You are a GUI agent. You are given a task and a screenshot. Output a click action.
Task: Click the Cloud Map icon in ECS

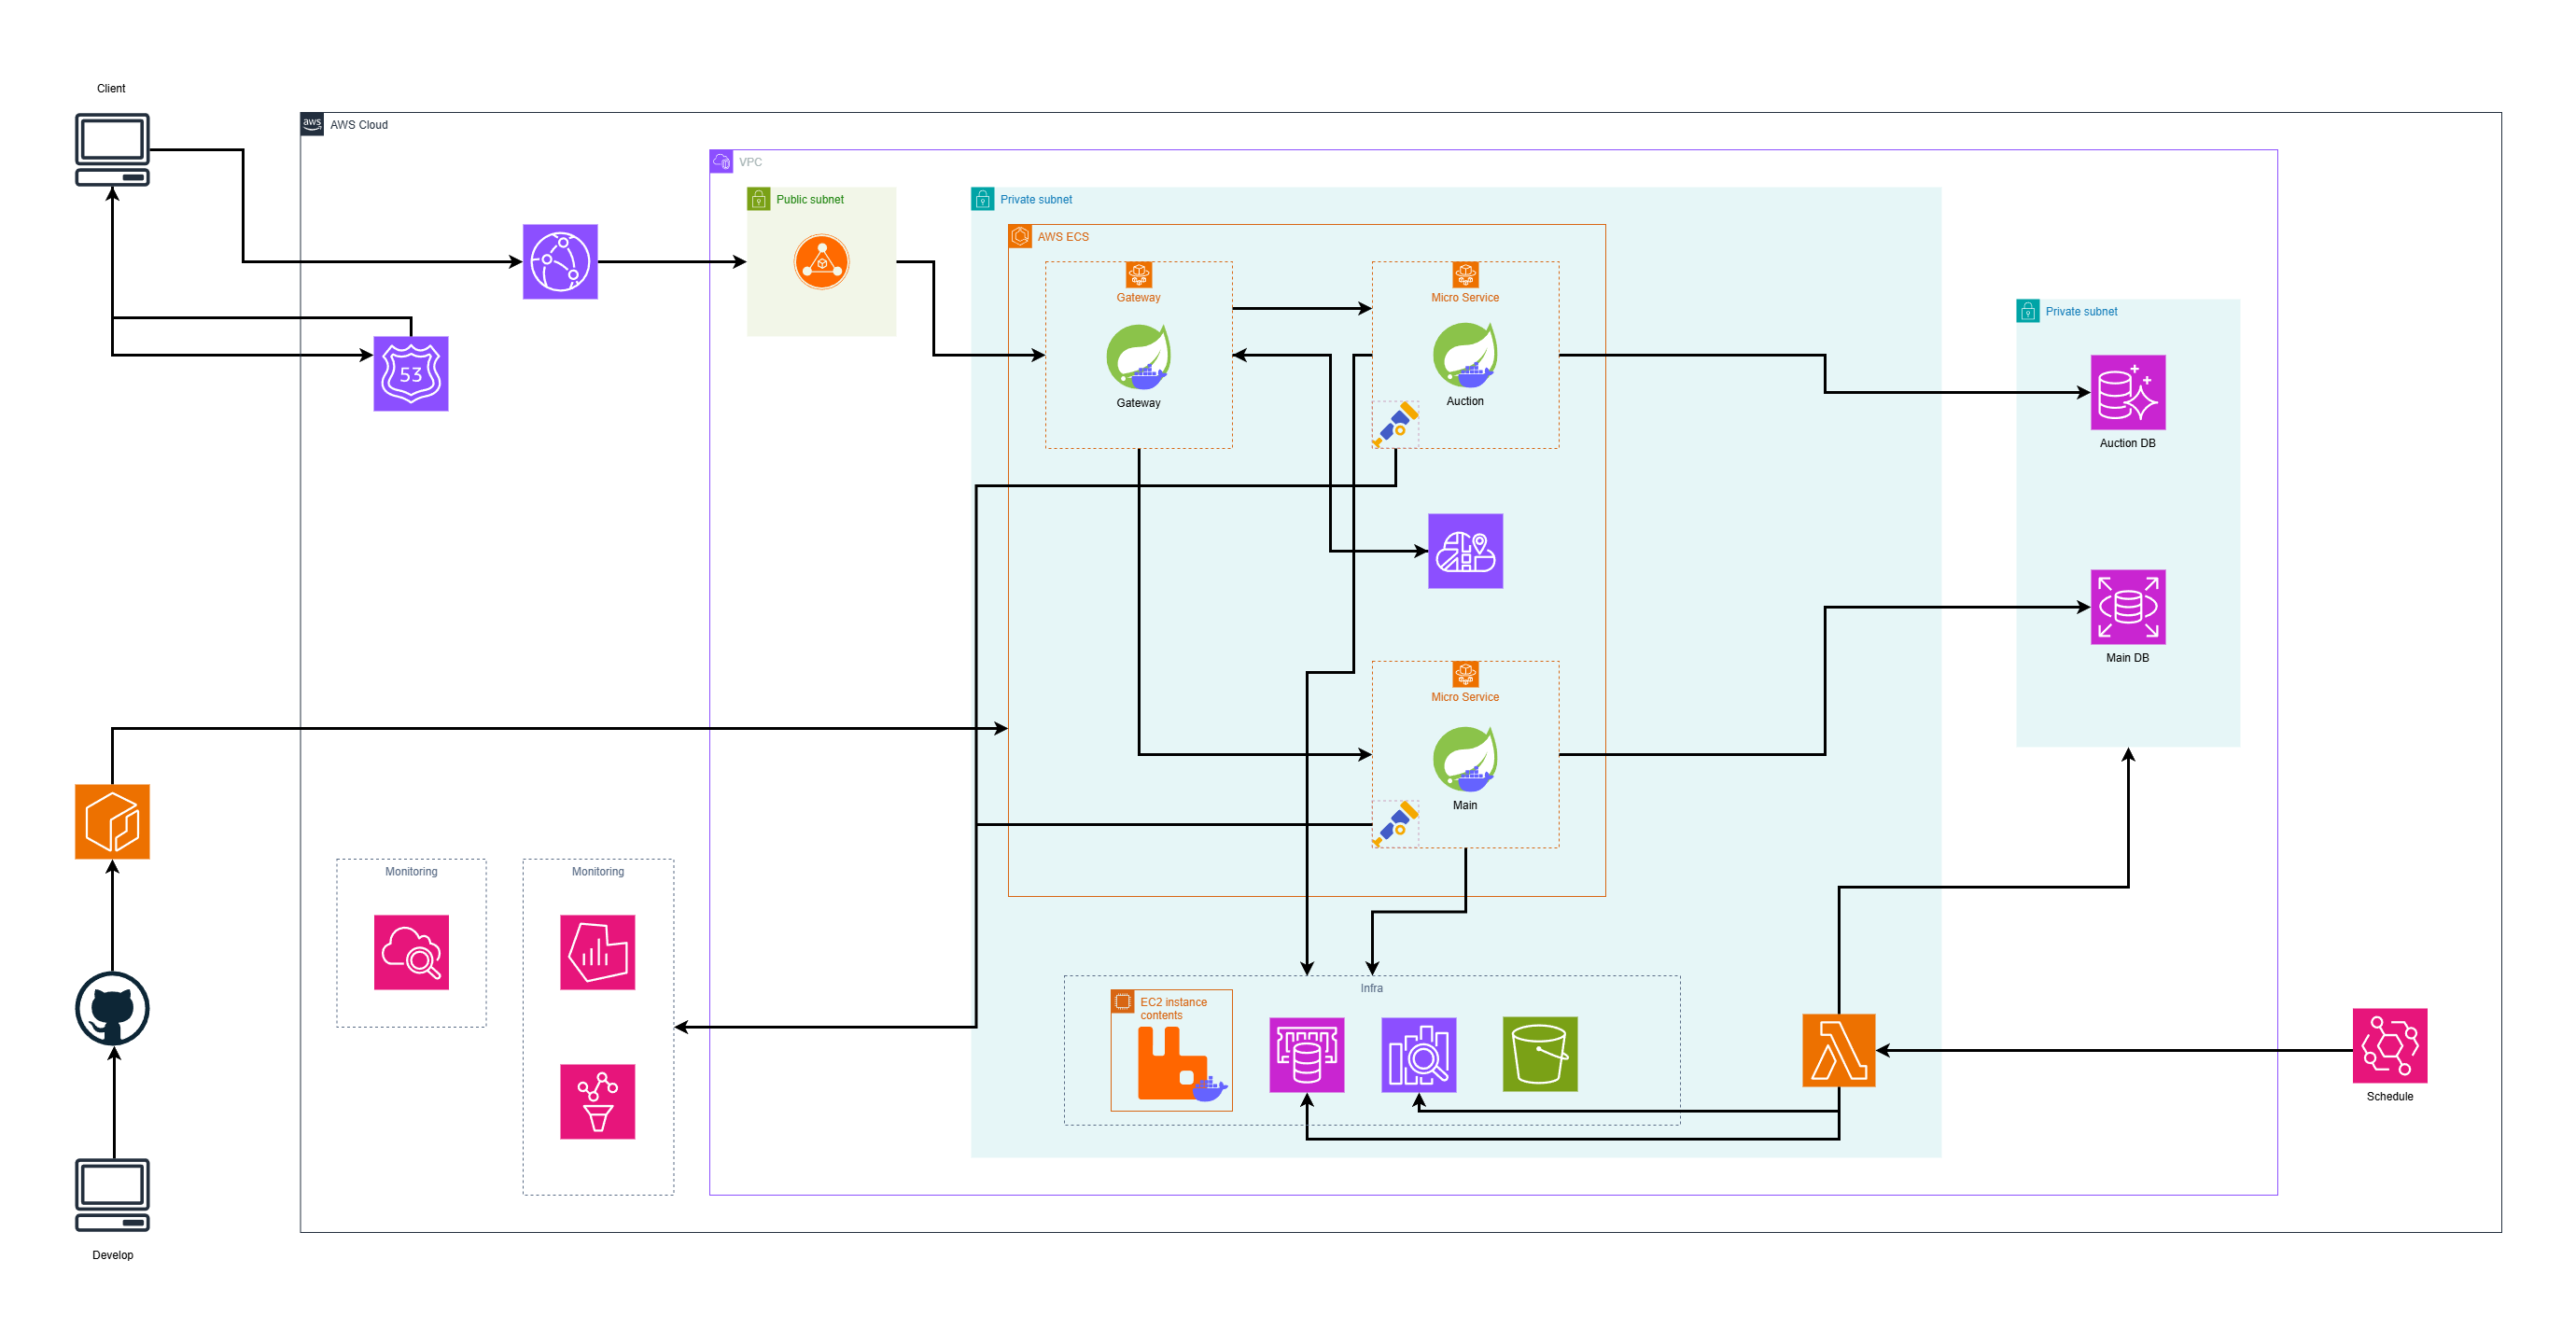[1464, 551]
